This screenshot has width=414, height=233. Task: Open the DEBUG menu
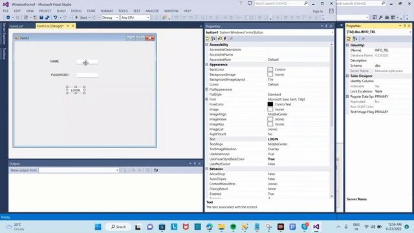pos(76,11)
